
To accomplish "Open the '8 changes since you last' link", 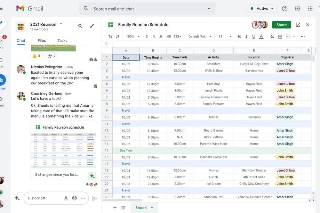I will coord(56,174).
